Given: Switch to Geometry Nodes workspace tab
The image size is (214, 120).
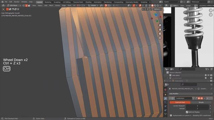Looking at the screenshot, I should (x=132, y=2).
